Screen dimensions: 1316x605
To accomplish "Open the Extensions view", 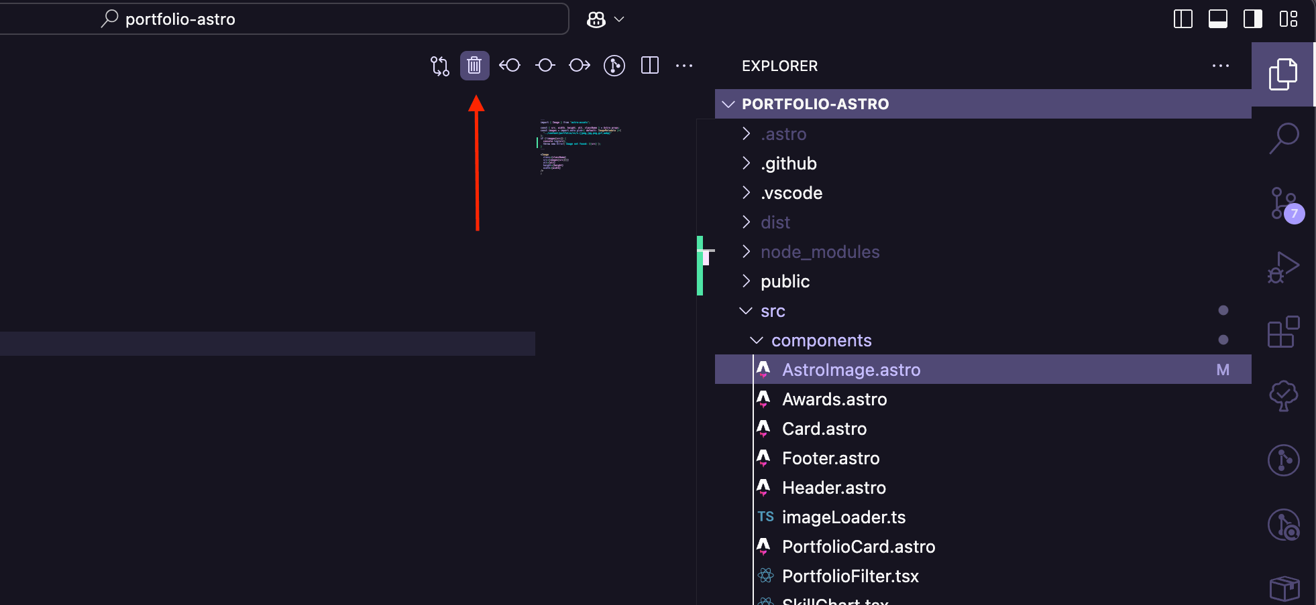I will pos(1284,332).
